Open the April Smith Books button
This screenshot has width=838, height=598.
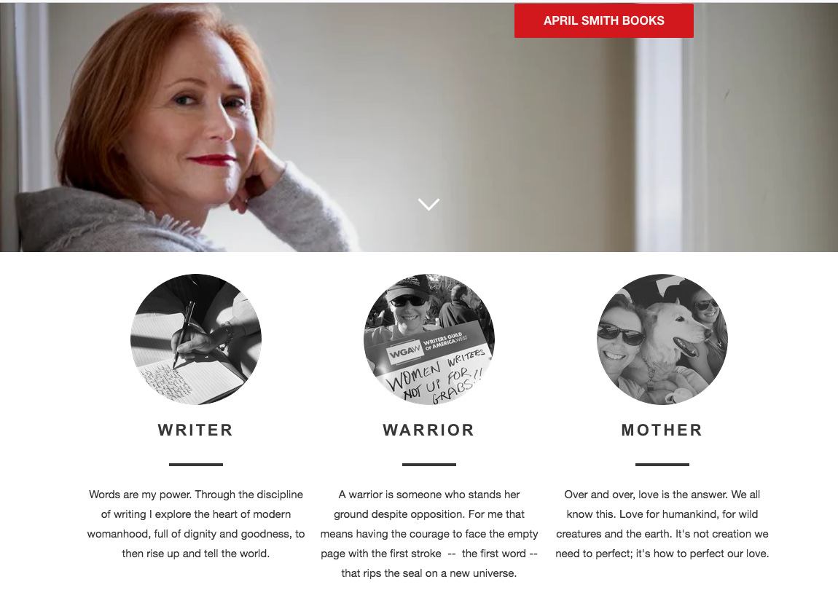click(604, 21)
